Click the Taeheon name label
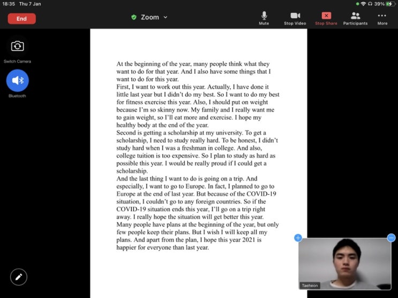Image resolution: width=398 pixels, height=298 pixels. pyautogui.click(x=310, y=285)
